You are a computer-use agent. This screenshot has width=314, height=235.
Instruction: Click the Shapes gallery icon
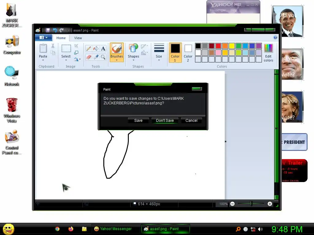coord(133,49)
